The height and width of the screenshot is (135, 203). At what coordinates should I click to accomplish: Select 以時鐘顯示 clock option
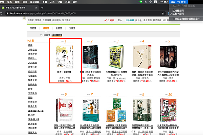178,11
